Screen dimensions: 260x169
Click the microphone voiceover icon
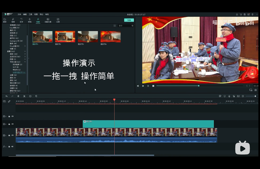pos(229,96)
